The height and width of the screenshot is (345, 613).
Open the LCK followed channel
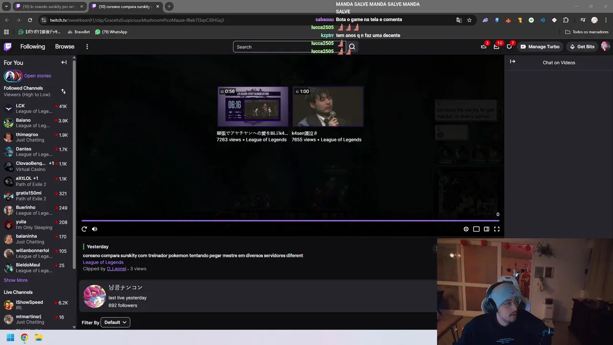(36, 108)
